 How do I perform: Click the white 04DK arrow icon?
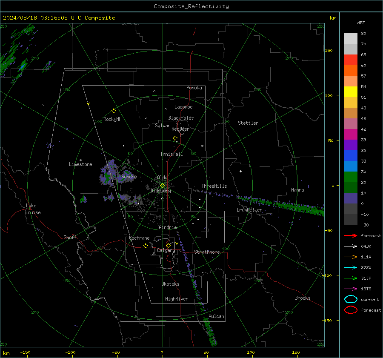coord(351,246)
